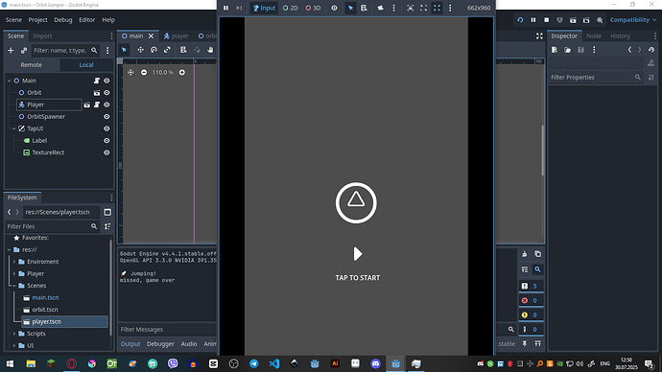This screenshot has height=372, width=662.
Task: Select the Move Mode tool in viewport toolbar
Action: point(140,50)
